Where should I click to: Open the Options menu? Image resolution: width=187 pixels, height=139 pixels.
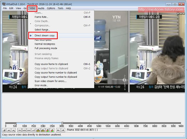click(x=51, y=8)
